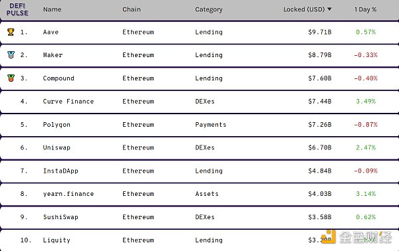Open the Compound project link
The height and width of the screenshot is (251, 399).
tap(59, 78)
